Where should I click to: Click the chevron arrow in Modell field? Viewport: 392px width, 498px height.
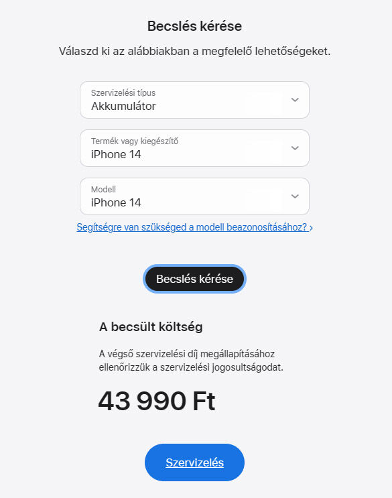[x=295, y=196]
